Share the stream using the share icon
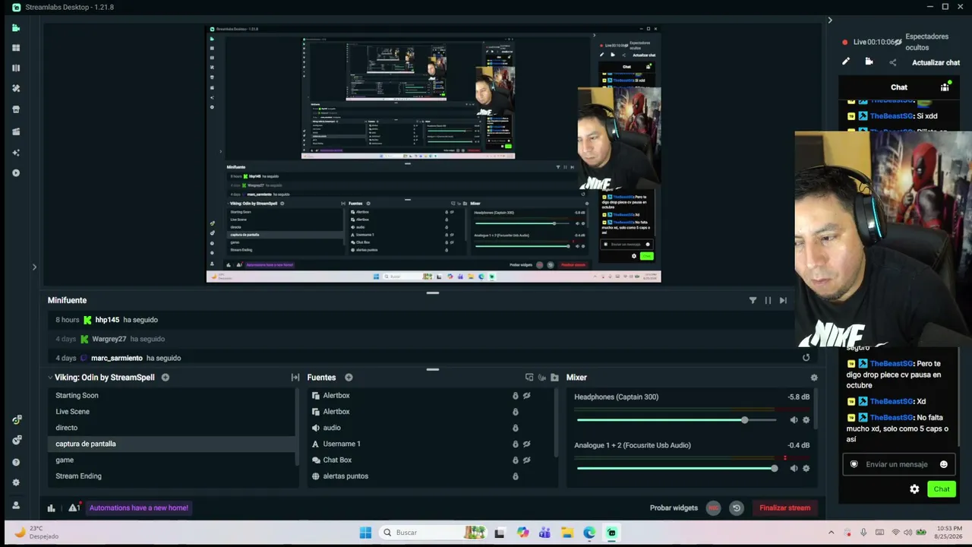The height and width of the screenshot is (547, 972). coord(892,62)
